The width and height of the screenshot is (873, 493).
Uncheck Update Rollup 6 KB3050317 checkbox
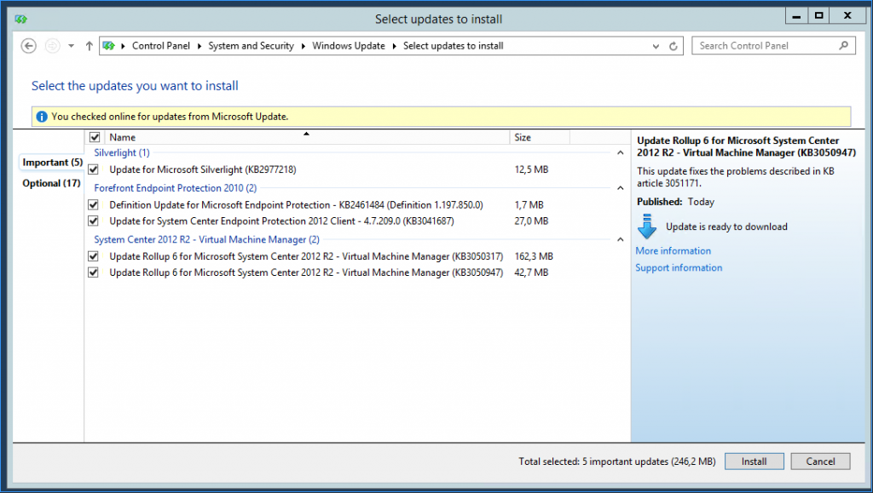93,256
